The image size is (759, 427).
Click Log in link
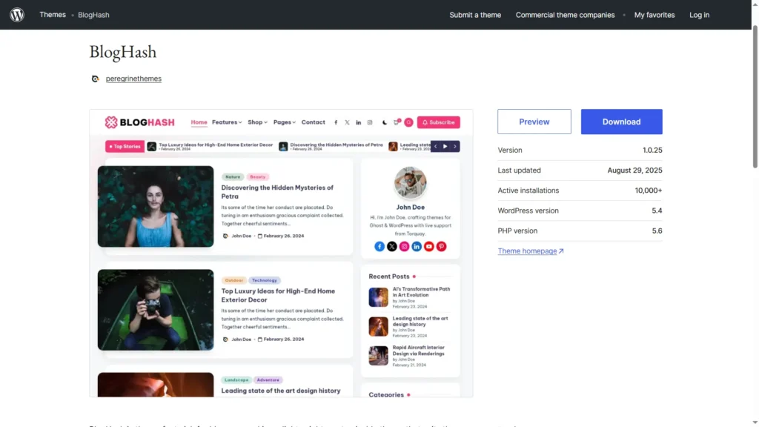[699, 15]
